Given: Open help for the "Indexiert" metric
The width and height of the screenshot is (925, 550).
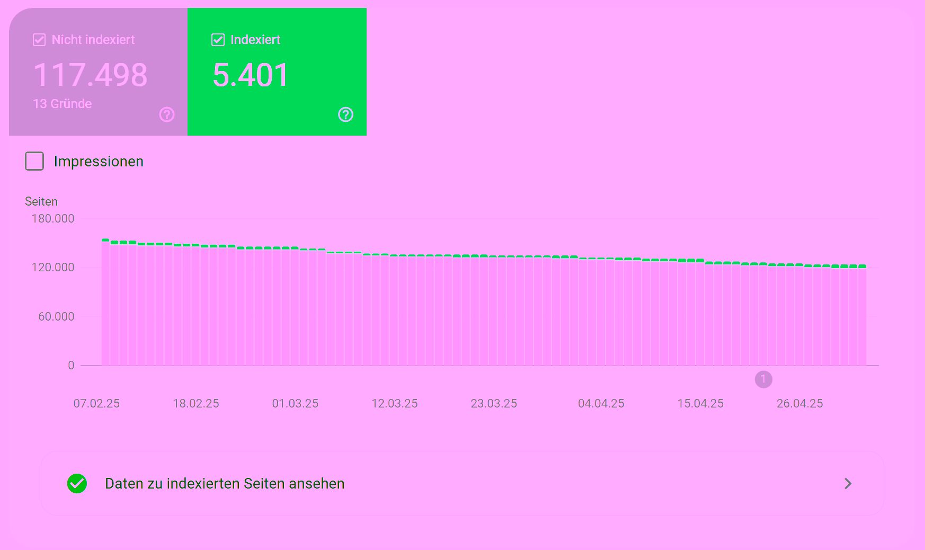Looking at the screenshot, I should [345, 114].
